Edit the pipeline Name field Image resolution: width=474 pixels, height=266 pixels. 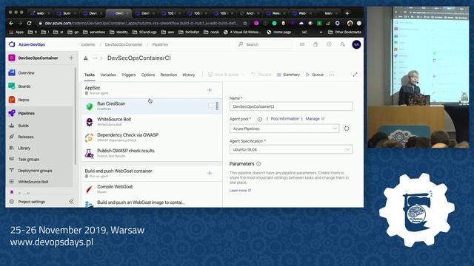coord(291,106)
